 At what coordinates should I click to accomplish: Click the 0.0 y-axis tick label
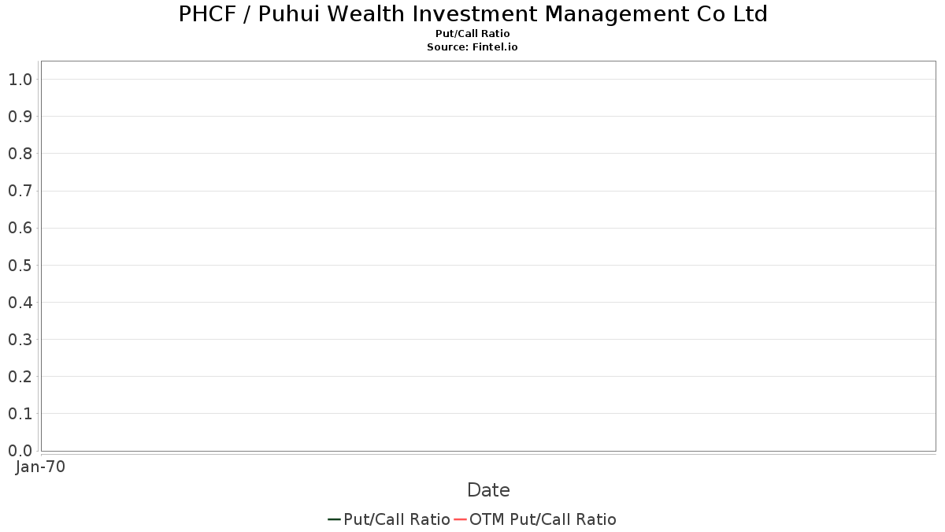point(20,451)
